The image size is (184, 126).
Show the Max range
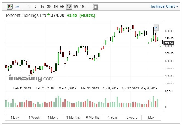(x=151, y=118)
